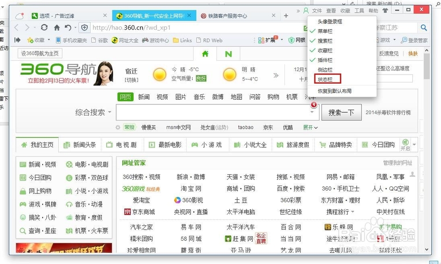Toggle 收藏栏 checked menu item
Image resolution: width=441 pixels, height=264 pixels.
click(342, 51)
